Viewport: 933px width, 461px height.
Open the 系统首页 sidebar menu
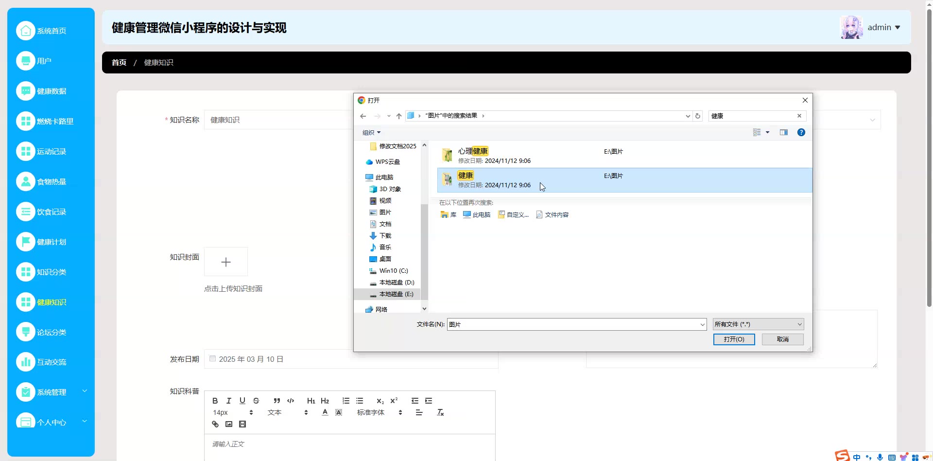click(x=51, y=31)
